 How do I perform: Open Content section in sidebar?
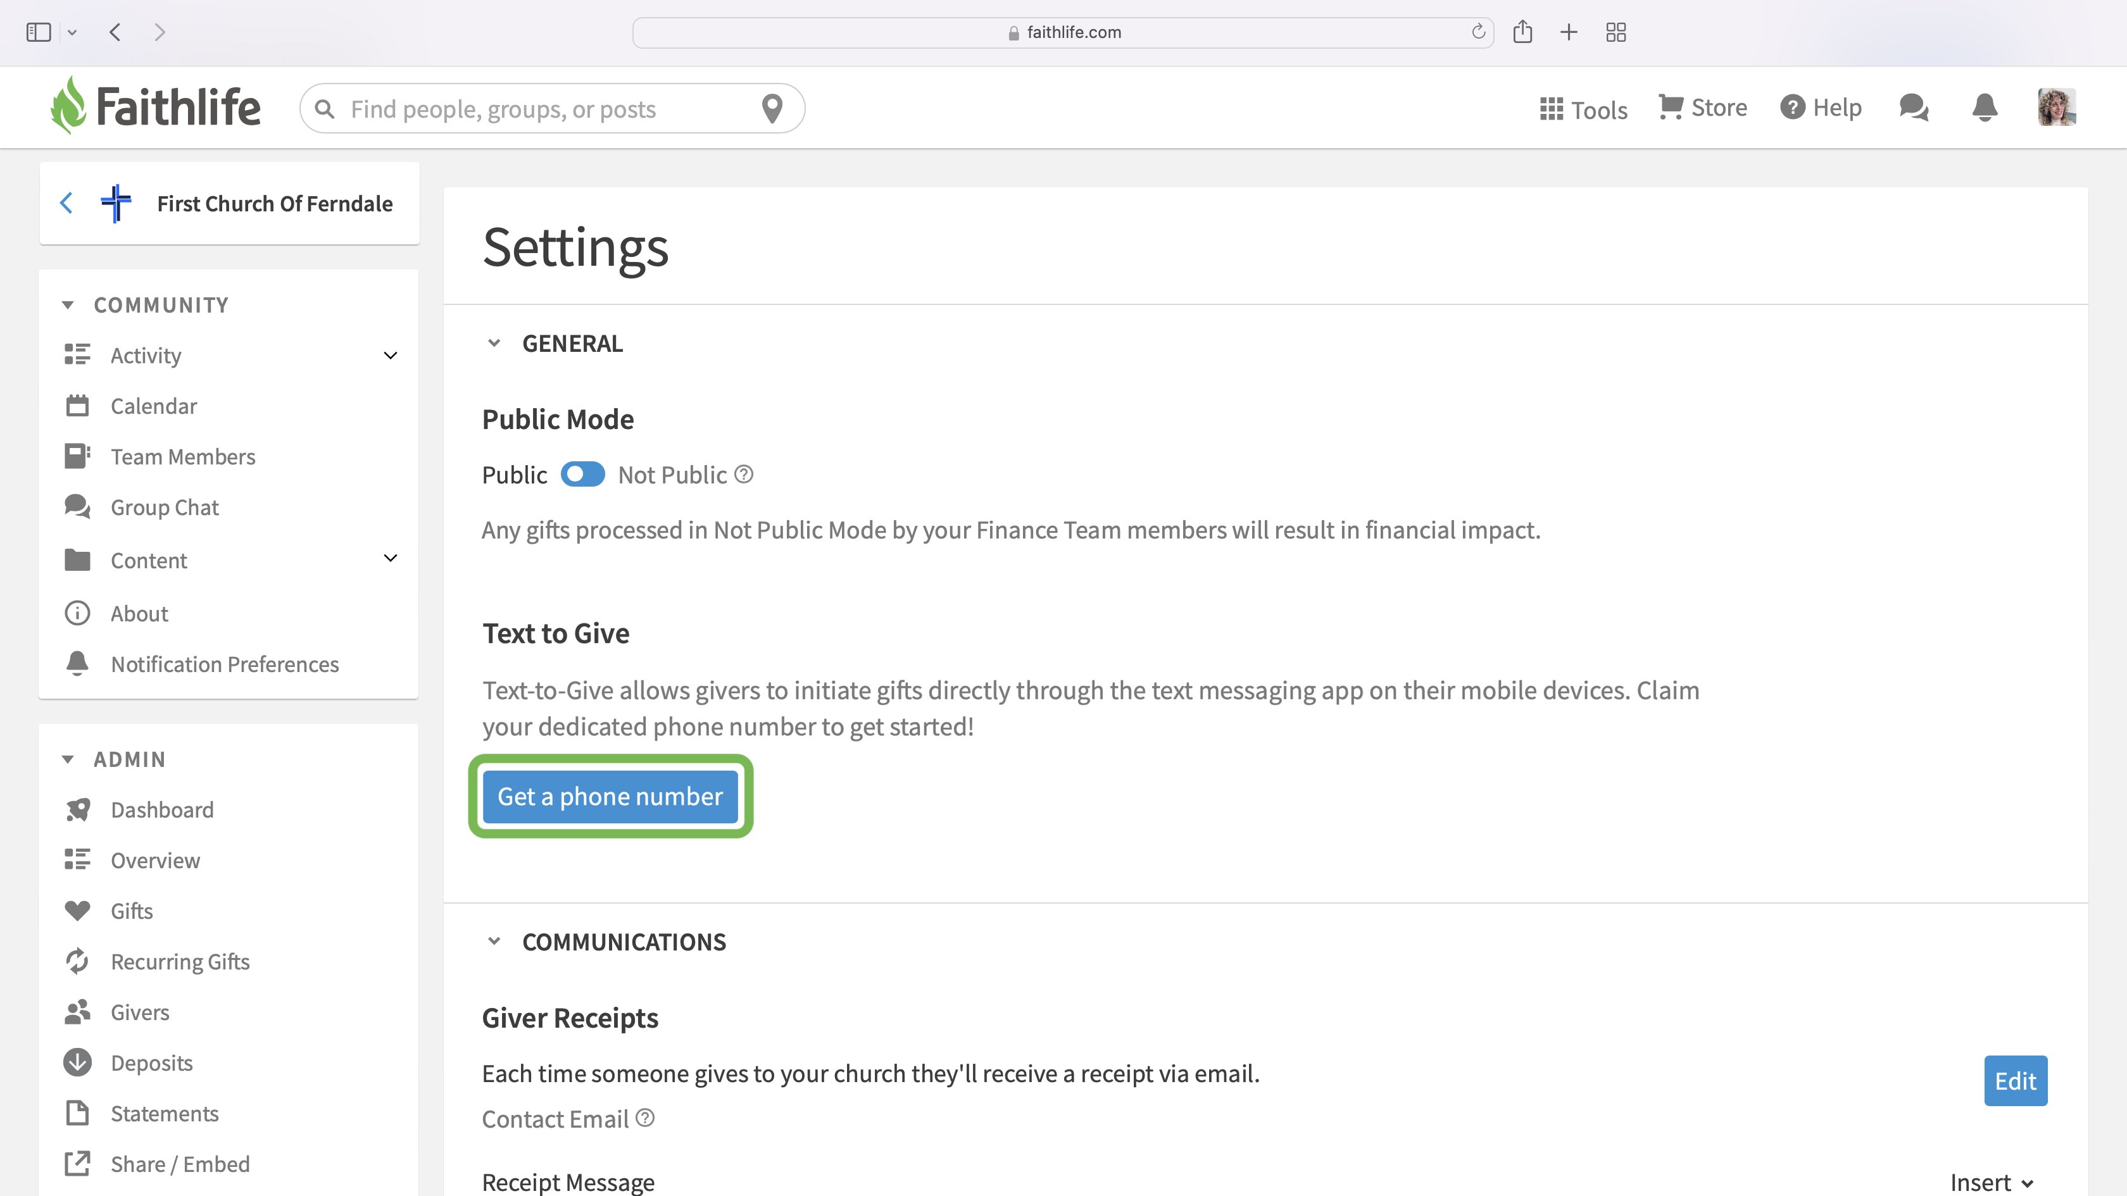click(149, 561)
